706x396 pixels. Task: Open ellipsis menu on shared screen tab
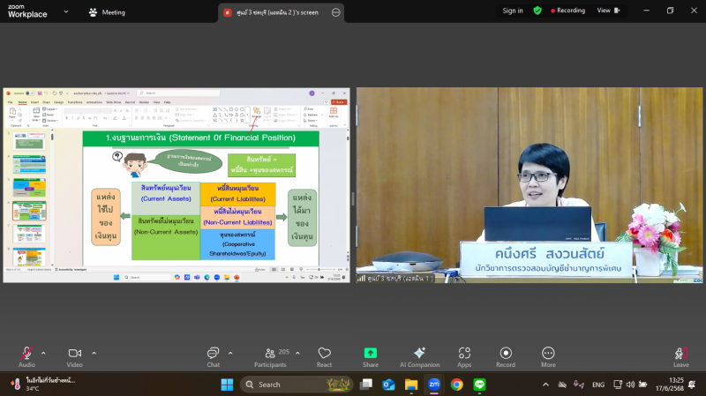point(336,12)
